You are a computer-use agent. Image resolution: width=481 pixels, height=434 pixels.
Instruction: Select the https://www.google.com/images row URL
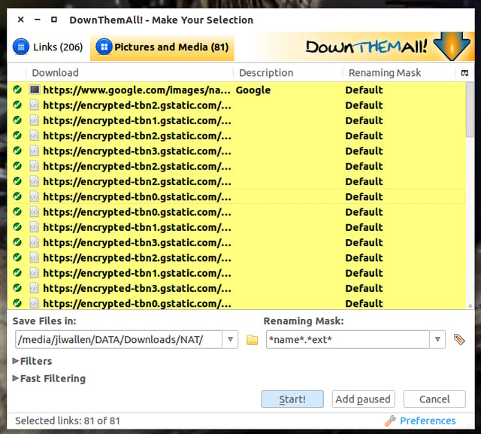coord(137,90)
